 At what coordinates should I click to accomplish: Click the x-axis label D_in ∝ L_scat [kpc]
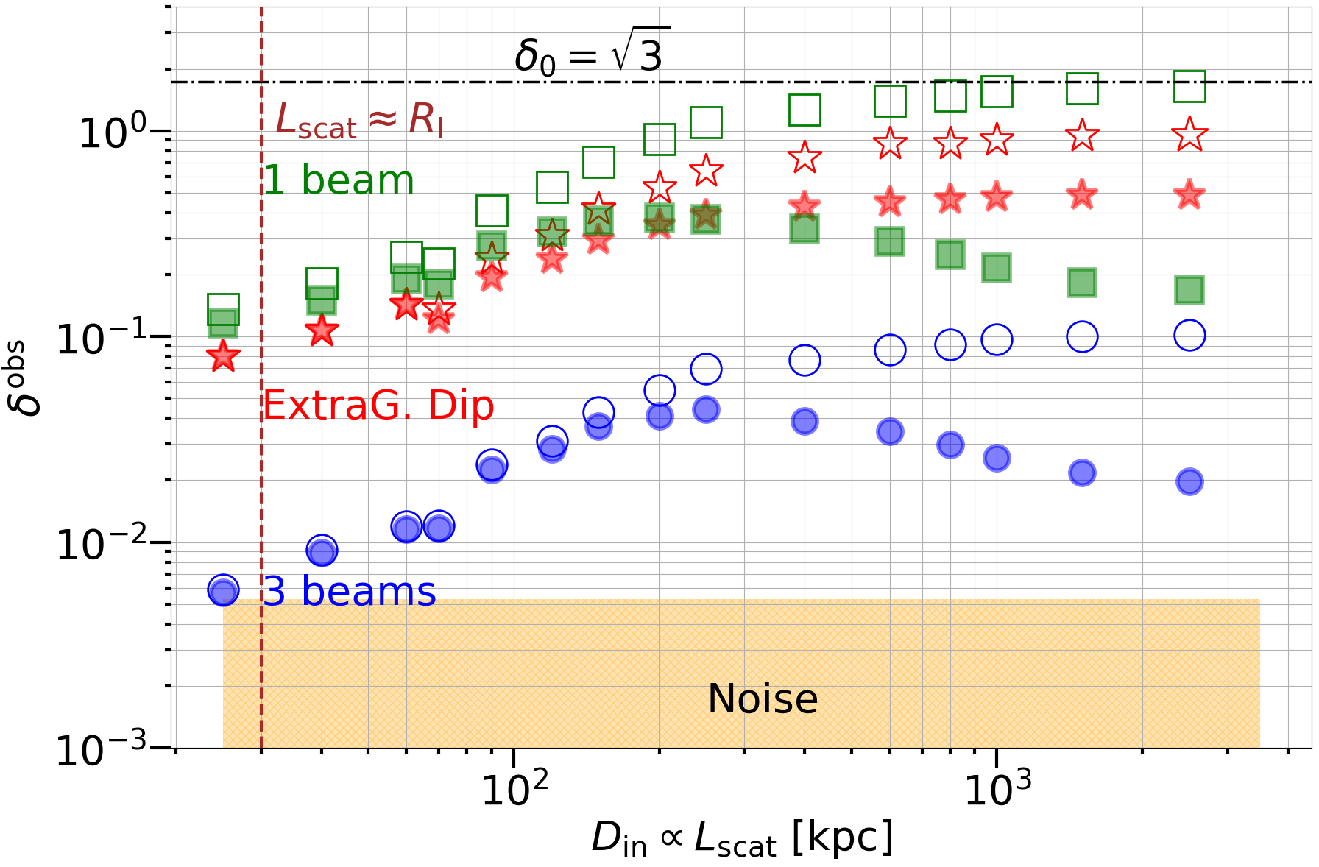click(x=742, y=839)
